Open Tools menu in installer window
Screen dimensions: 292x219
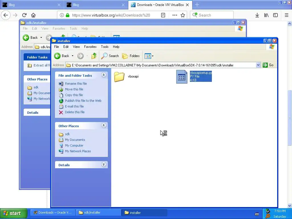(x=105, y=47)
